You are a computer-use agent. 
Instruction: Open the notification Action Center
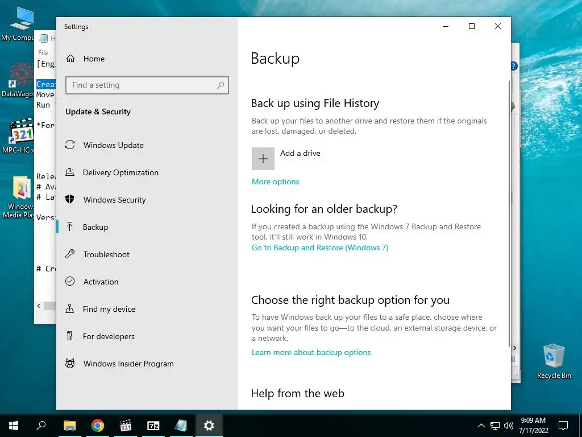pyautogui.click(x=563, y=426)
